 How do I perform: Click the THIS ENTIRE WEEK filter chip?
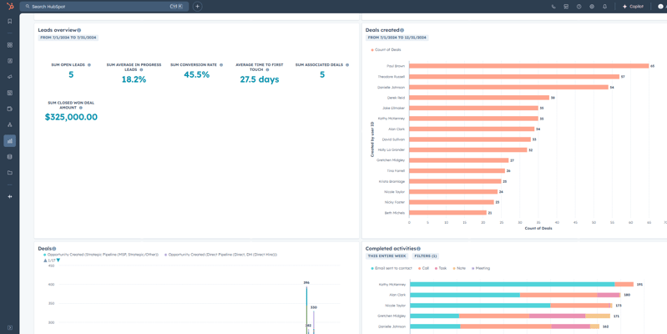pos(387,256)
